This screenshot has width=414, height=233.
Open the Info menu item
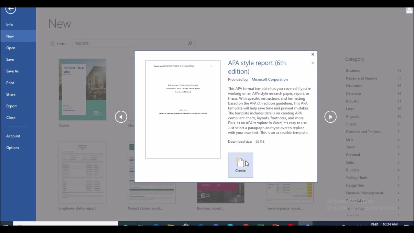(x=18, y=25)
